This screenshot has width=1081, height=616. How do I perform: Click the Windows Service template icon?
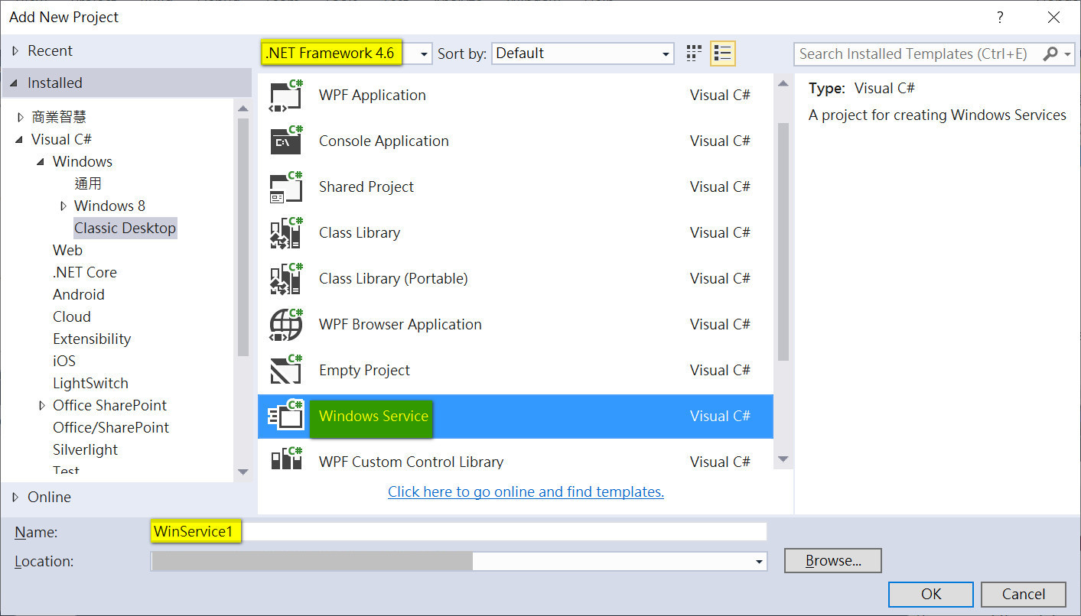click(286, 417)
